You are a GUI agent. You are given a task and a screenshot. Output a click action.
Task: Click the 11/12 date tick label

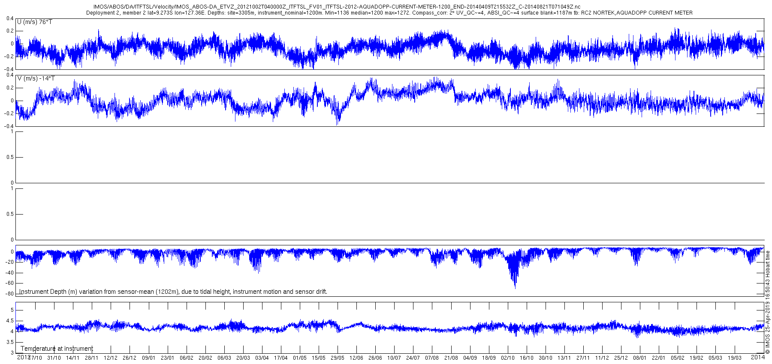point(602,358)
